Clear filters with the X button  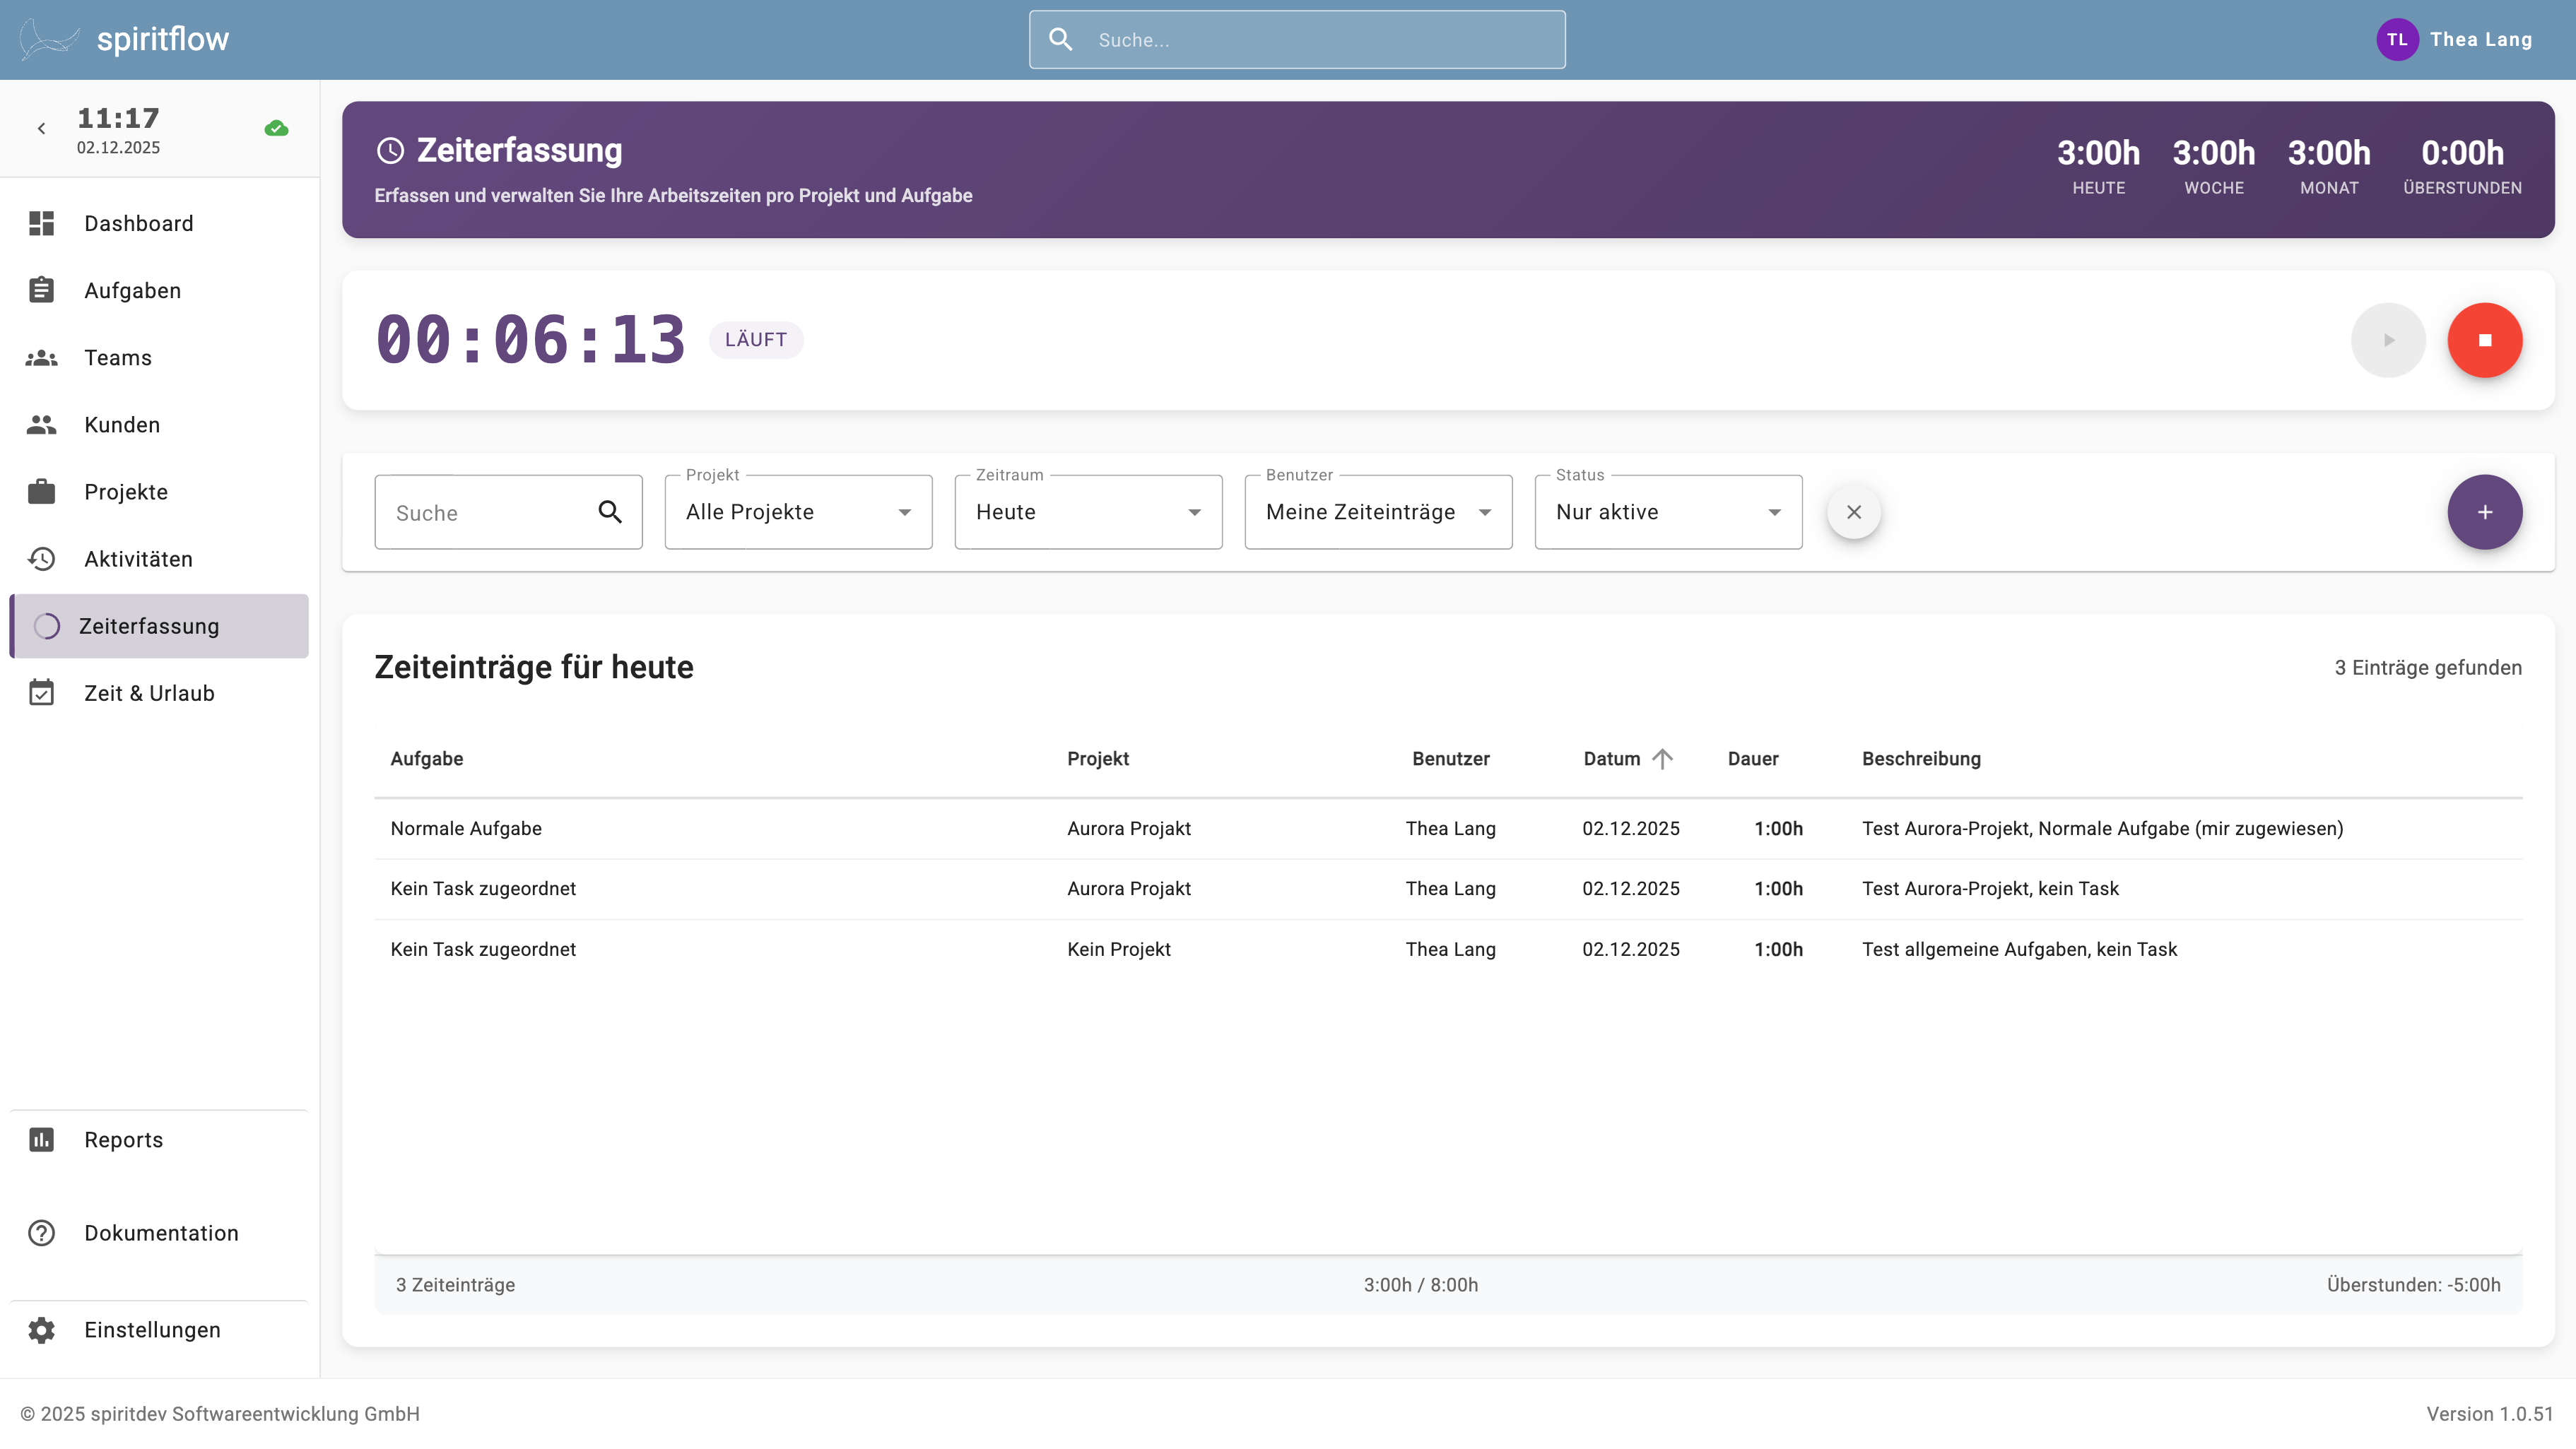[1853, 512]
